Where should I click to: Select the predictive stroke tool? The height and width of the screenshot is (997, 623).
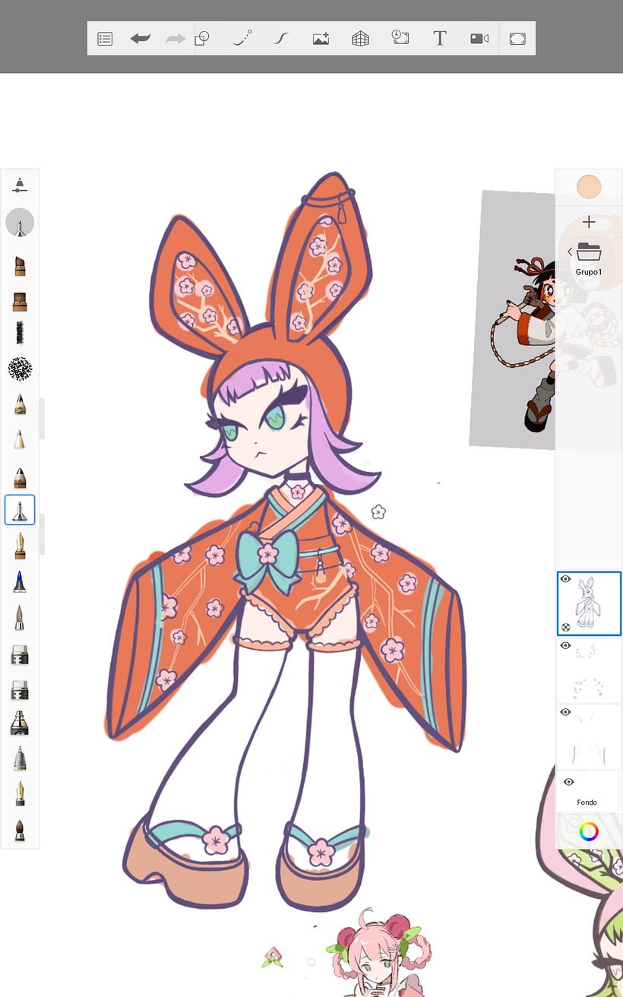click(x=242, y=38)
